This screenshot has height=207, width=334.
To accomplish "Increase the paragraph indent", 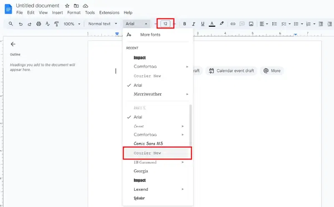I will [330, 24].
